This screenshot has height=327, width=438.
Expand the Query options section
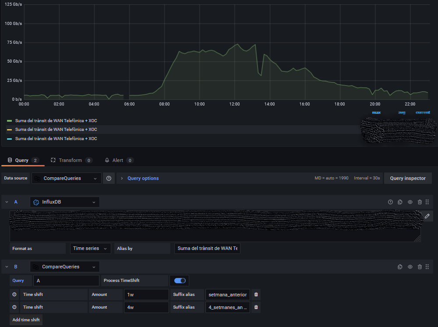(x=139, y=178)
